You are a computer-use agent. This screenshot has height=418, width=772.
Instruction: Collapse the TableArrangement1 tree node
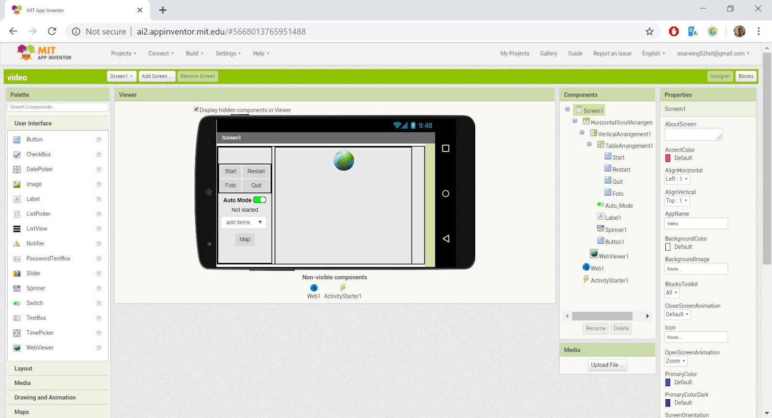click(589, 144)
